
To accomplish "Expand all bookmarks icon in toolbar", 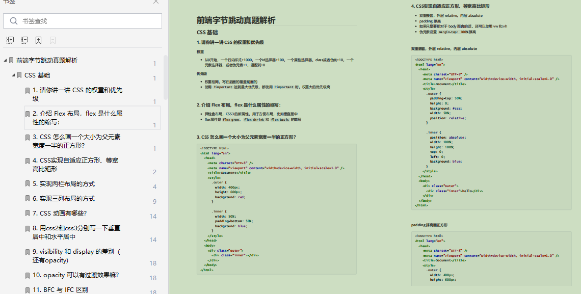I will 10,40.
